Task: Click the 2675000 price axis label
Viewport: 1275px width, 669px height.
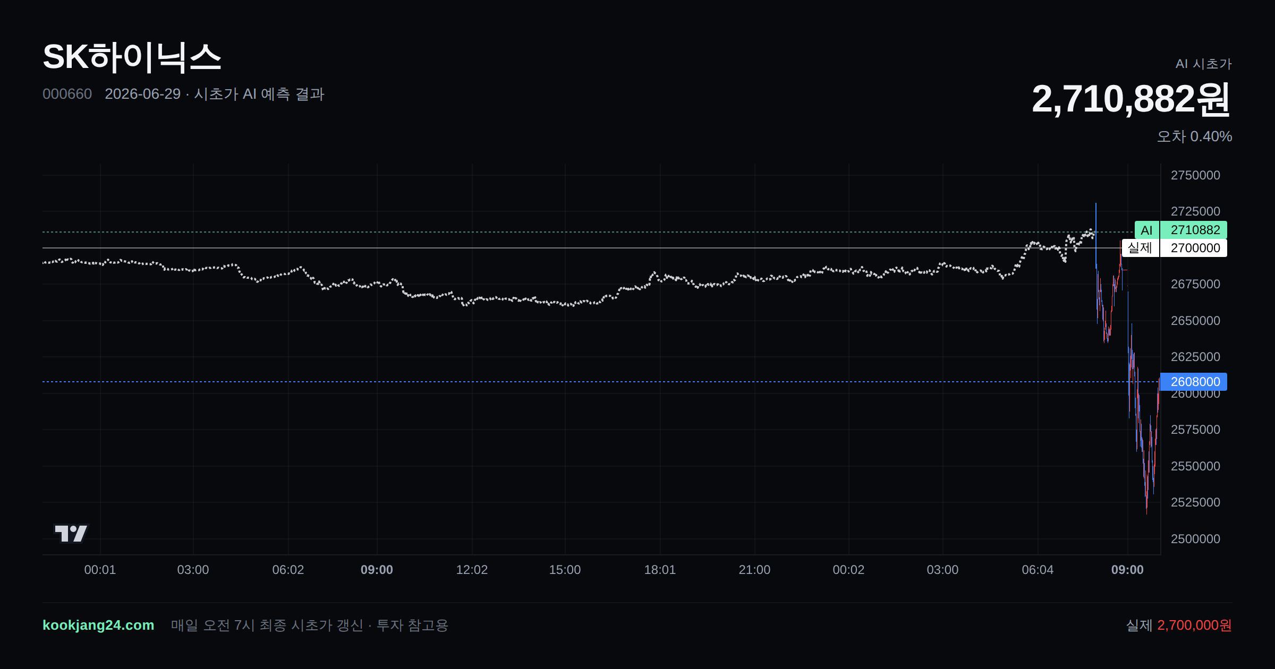Action: tap(1195, 284)
